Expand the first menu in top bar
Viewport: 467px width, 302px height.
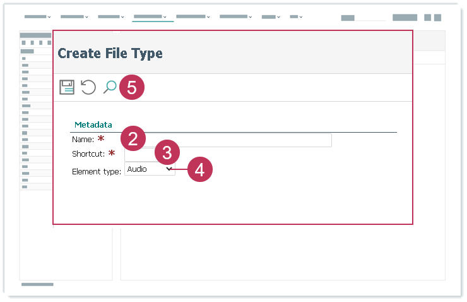pos(37,16)
